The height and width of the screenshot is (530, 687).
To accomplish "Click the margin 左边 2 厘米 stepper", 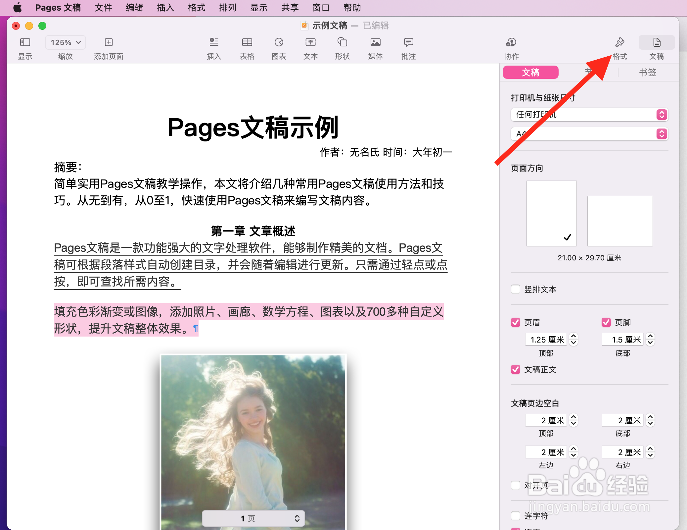I will [573, 452].
